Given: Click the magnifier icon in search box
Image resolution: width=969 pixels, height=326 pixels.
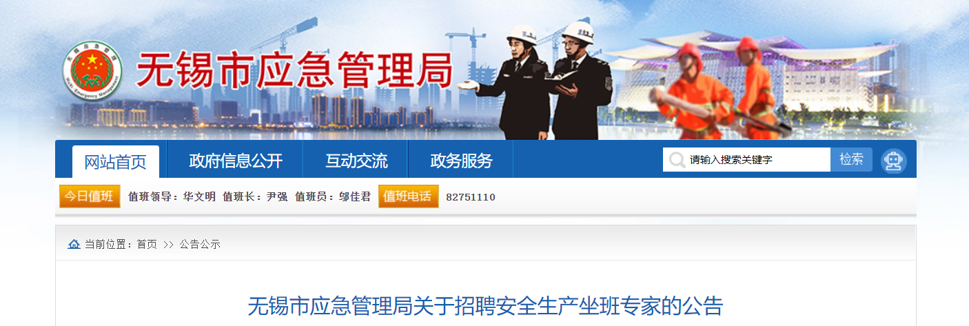Looking at the screenshot, I should (x=677, y=160).
